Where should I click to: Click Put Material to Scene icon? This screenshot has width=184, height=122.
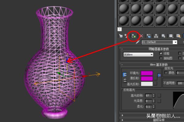pyautogui.click(x=127, y=36)
